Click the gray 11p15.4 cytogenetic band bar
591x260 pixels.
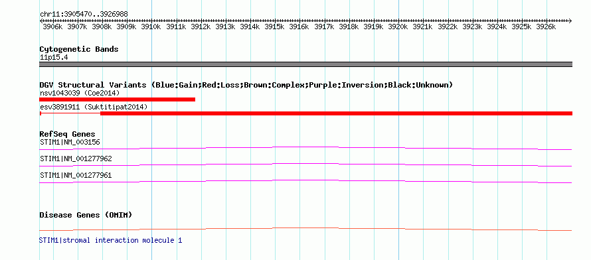pos(305,64)
